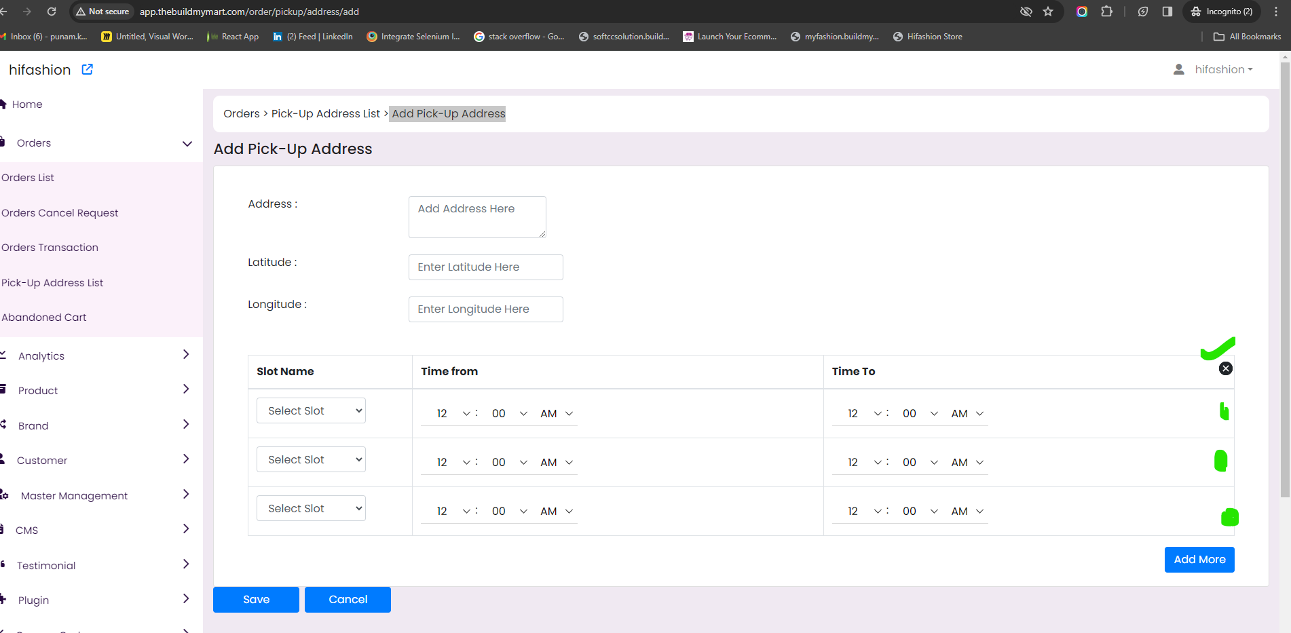Focus the Enter Latitude Here field
The width and height of the screenshot is (1291, 633).
(486, 267)
